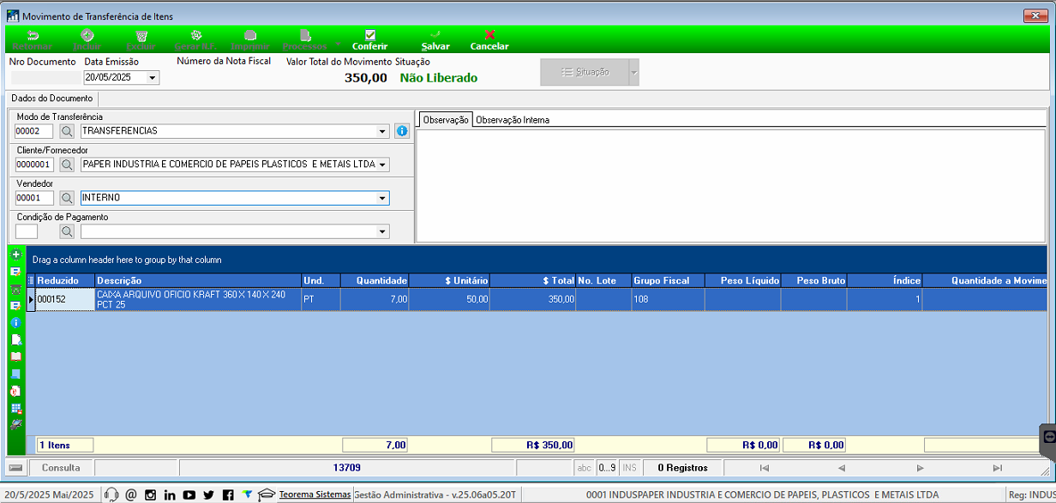This screenshot has width=1056, height=503.
Task: Click the Condição de Pagamento code field
Action: (x=27, y=231)
